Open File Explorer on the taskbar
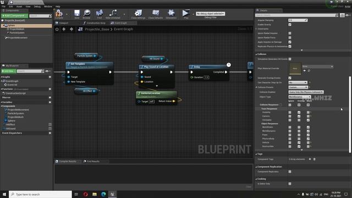 tap(95, 194)
